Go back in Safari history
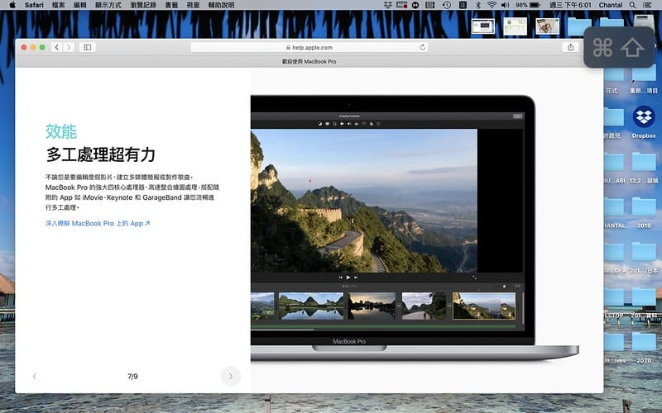The height and width of the screenshot is (413, 662). click(57, 47)
